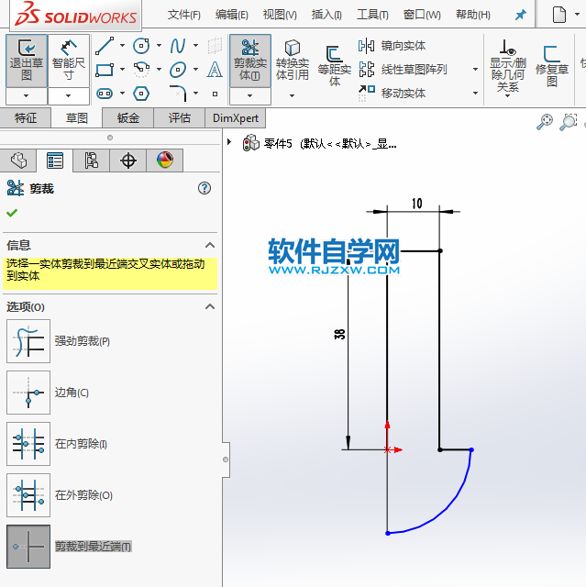Select the Line sketch tool
The width and height of the screenshot is (586, 587).
[105, 46]
